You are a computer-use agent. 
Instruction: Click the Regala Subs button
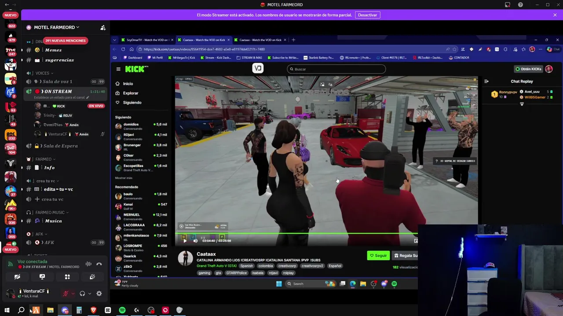tap(405, 255)
